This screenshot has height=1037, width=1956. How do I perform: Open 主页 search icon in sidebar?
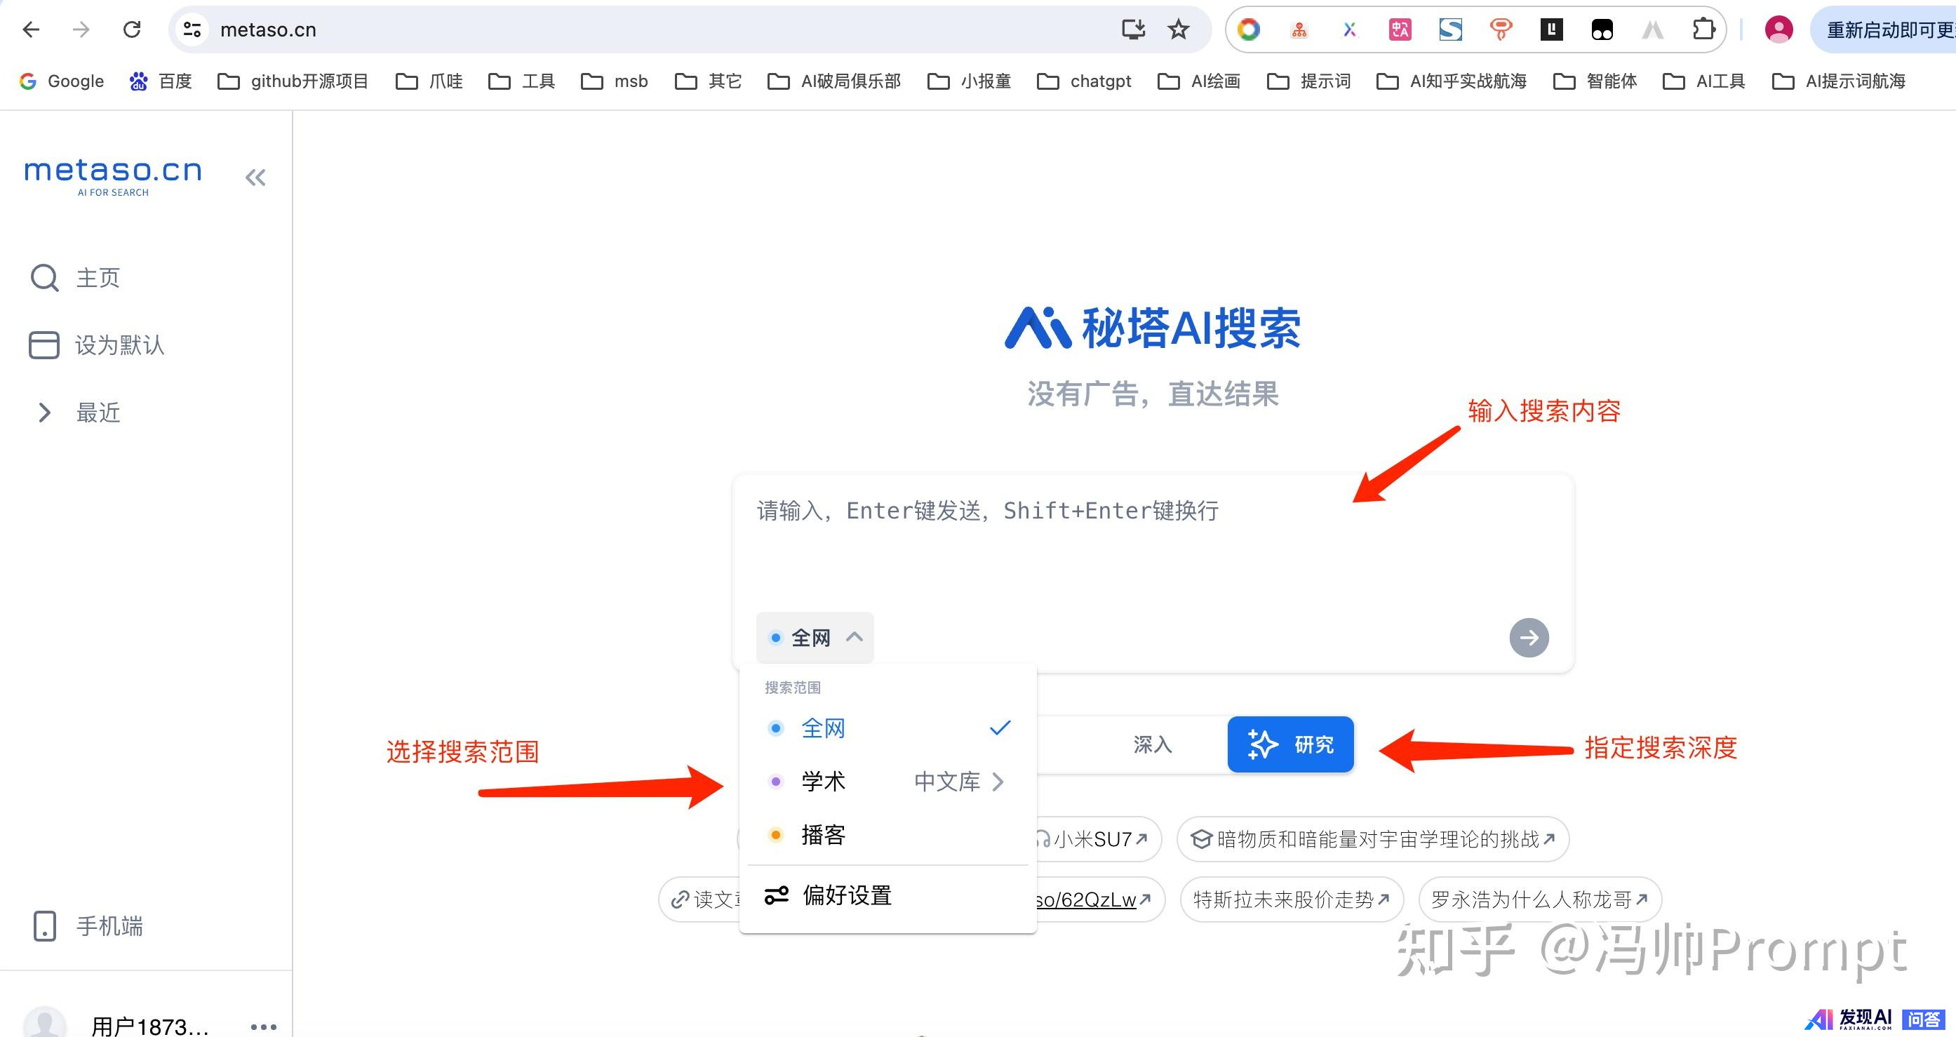point(44,278)
